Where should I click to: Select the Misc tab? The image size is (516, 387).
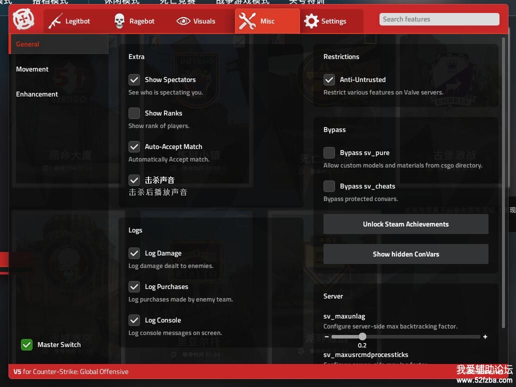(x=267, y=21)
